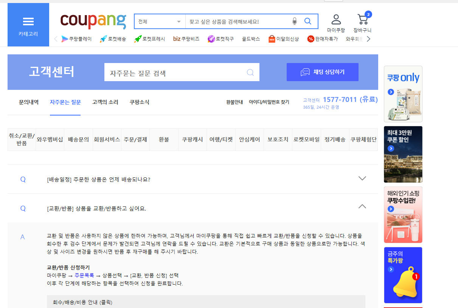458x308 pixels.
Task: Click the FAQ search magnifier icon
Action: [250, 72]
